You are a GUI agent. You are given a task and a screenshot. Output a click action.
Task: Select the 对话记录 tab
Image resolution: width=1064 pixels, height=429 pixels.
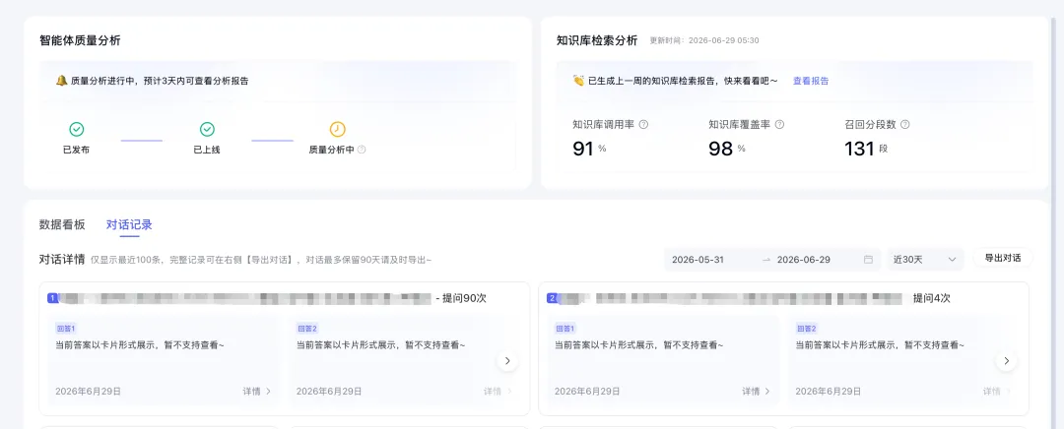(129, 225)
